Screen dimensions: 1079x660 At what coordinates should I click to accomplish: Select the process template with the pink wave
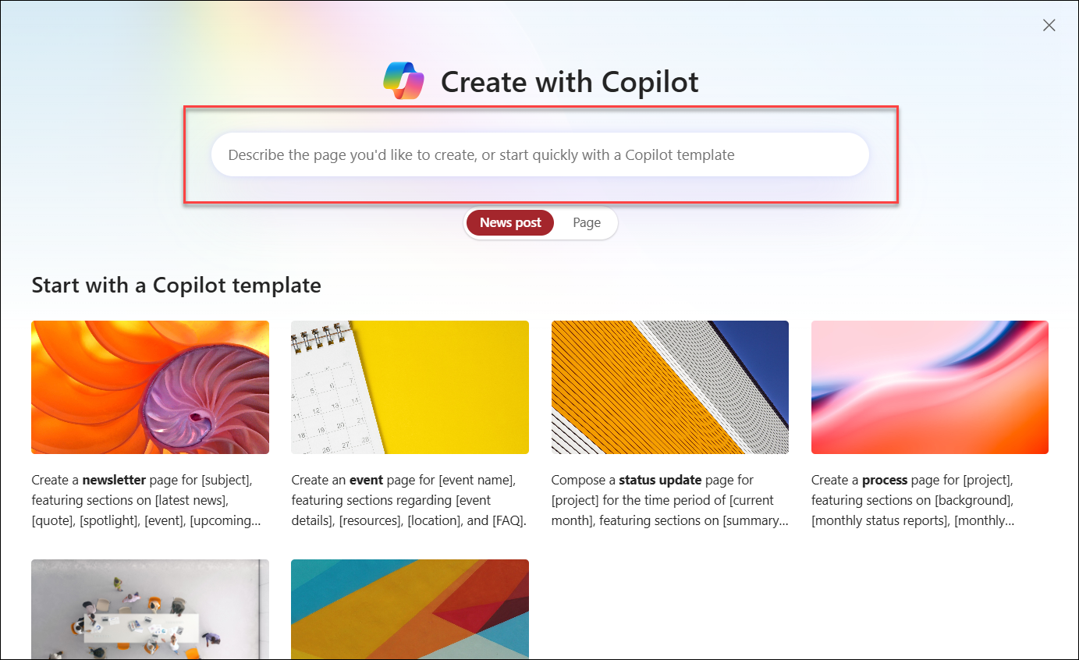(x=929, y=387)
